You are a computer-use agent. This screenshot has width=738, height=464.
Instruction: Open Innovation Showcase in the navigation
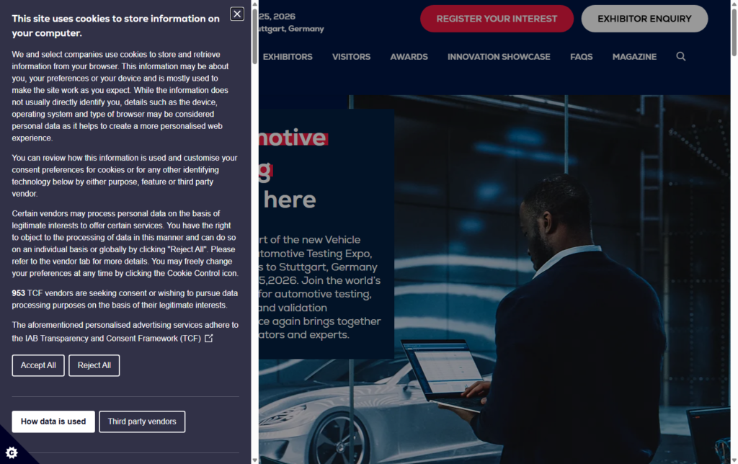499,56
